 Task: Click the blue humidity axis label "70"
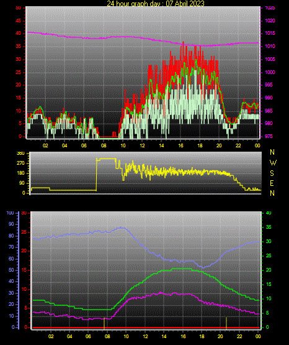point(11,247)
